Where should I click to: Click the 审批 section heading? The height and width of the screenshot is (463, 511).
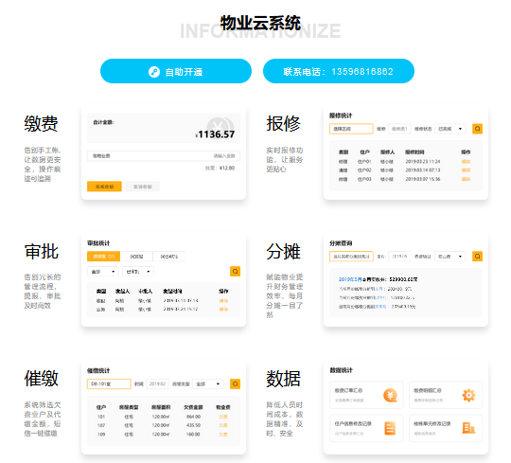[41, 252]
